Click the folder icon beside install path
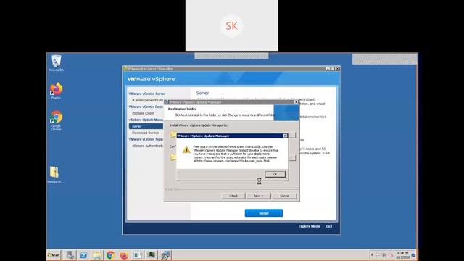Image resolution: width=464 pixels, height=261 pixels. tap(173, 135)
